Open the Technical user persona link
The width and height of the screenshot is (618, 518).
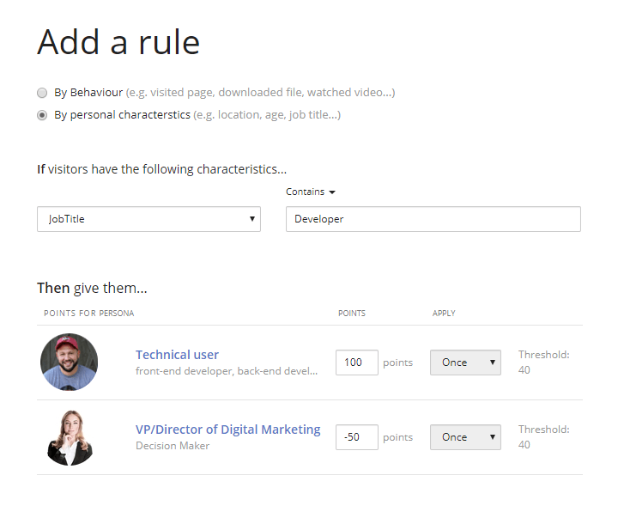pos(177,355)
